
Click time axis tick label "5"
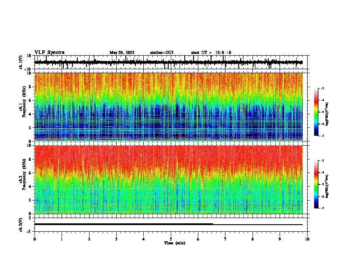pos(171,239)
